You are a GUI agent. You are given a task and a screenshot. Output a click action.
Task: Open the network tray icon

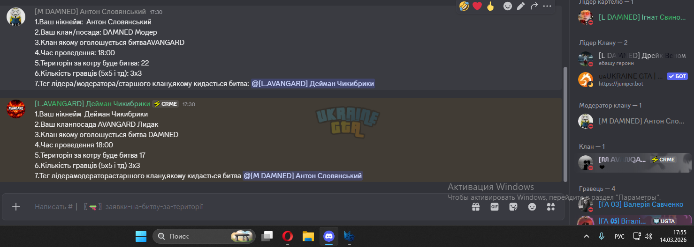click(x=637, y=236)
